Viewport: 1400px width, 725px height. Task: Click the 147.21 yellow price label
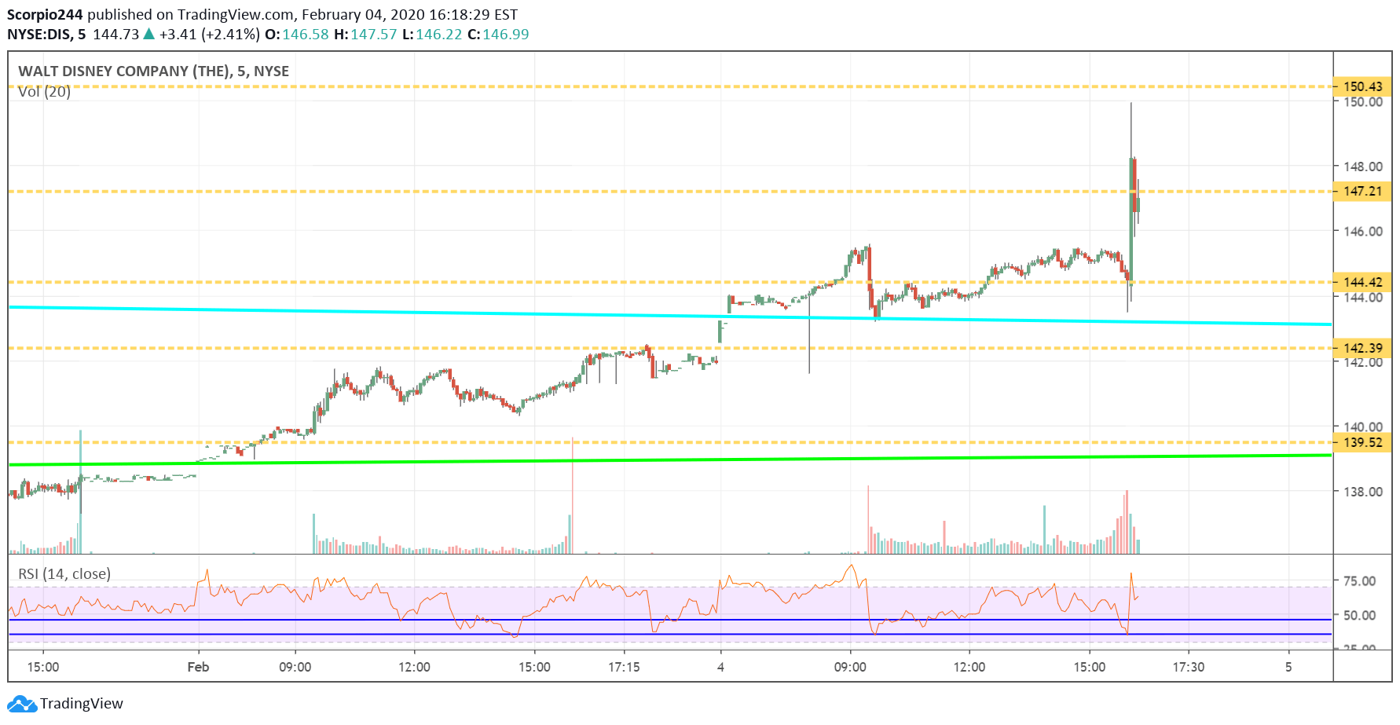coord(1363,191)
